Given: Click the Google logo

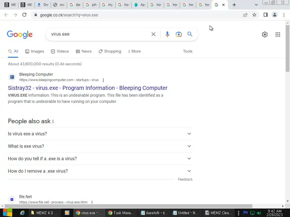Looking at the screenshot, I should [20, 34].
